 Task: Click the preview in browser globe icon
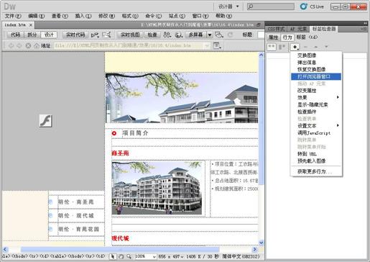tap(178, 35)
